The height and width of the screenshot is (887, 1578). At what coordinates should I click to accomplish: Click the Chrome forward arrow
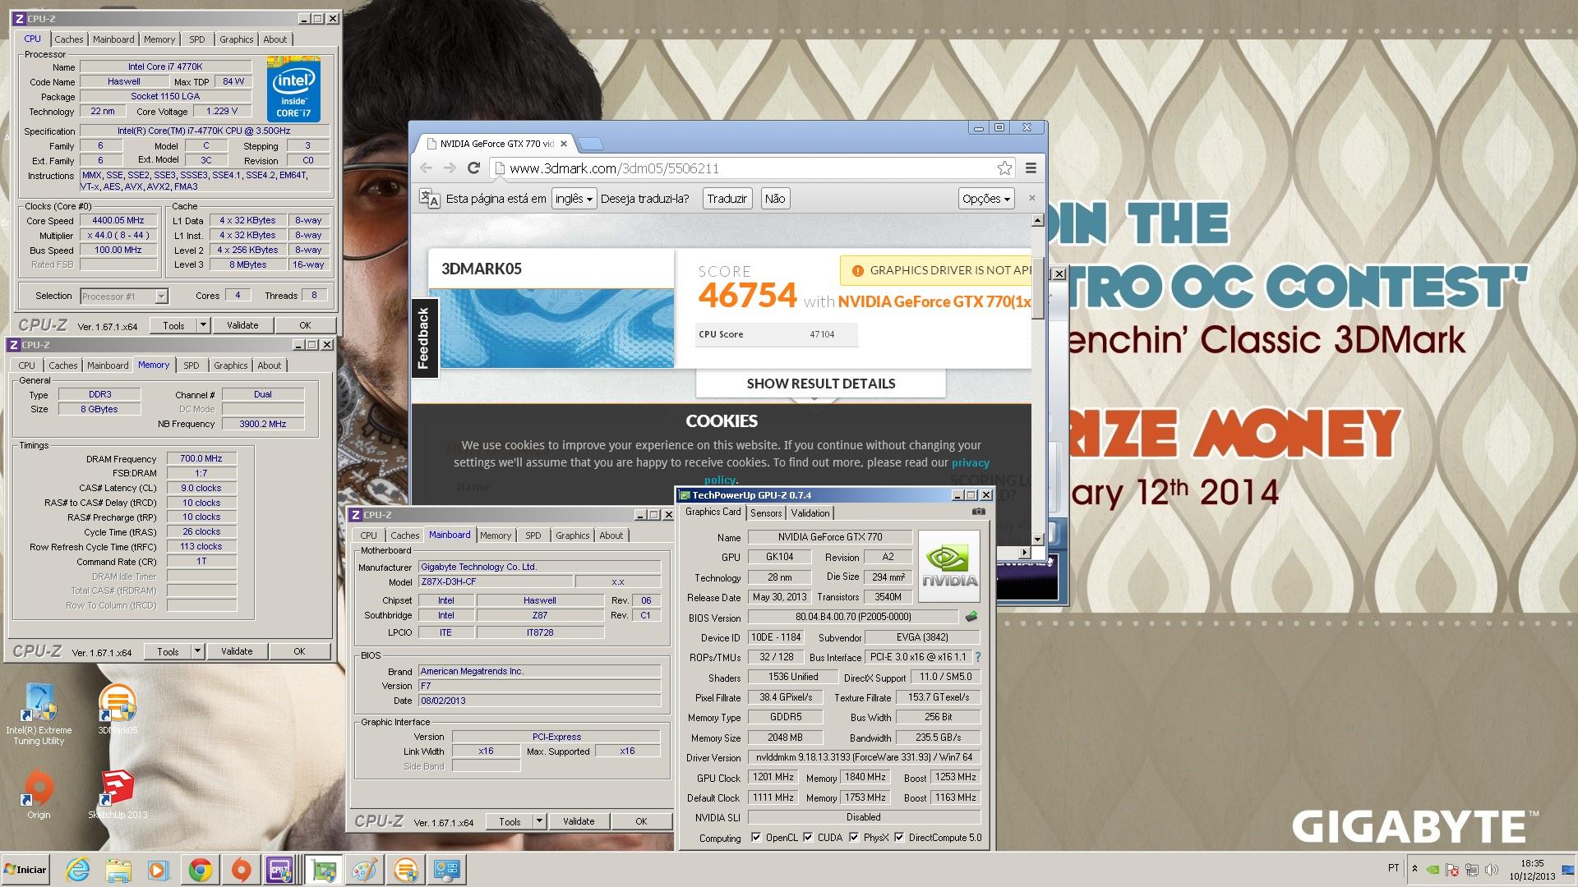click(x=450, y=168)
